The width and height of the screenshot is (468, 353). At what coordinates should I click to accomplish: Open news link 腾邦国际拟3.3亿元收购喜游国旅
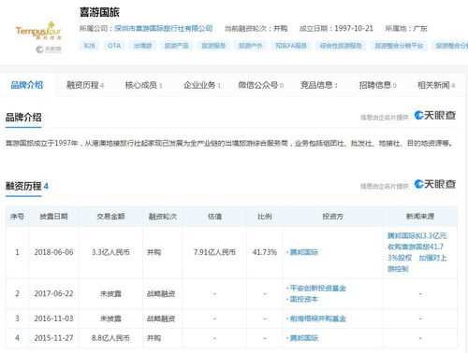[x=417, y=252]
